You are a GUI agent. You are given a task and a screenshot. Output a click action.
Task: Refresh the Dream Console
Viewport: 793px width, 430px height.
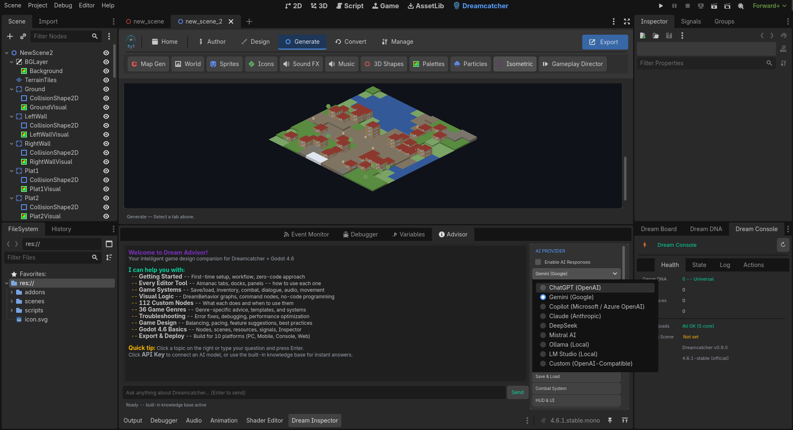pos(783,245)
